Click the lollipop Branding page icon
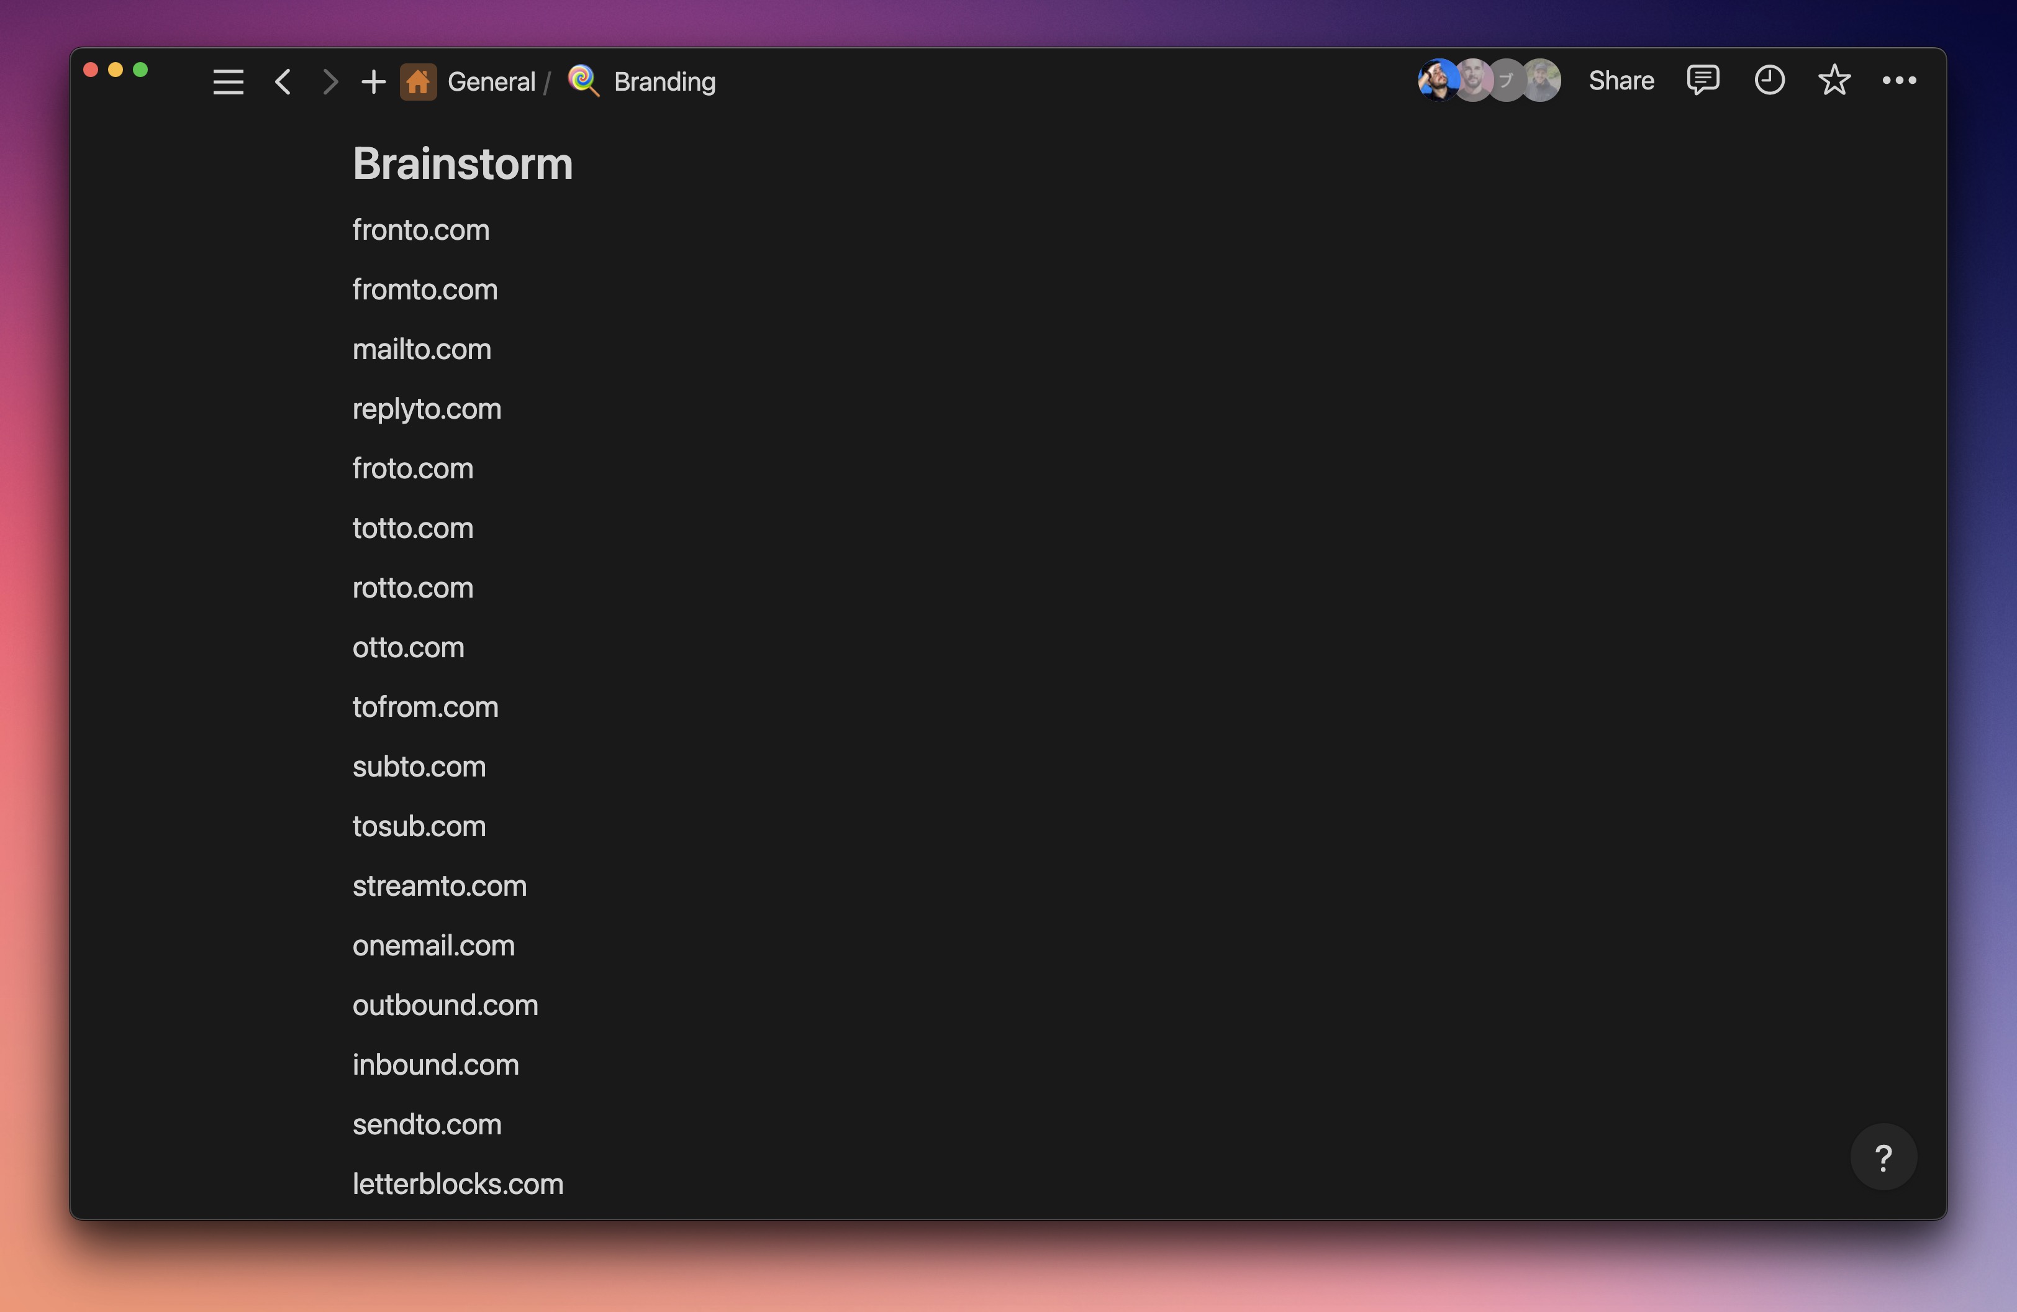 click(583, 81)
